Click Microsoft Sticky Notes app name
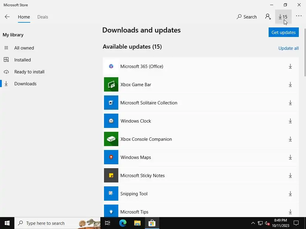This screenshot has width=306, height=229. click(x=143, y=175)
